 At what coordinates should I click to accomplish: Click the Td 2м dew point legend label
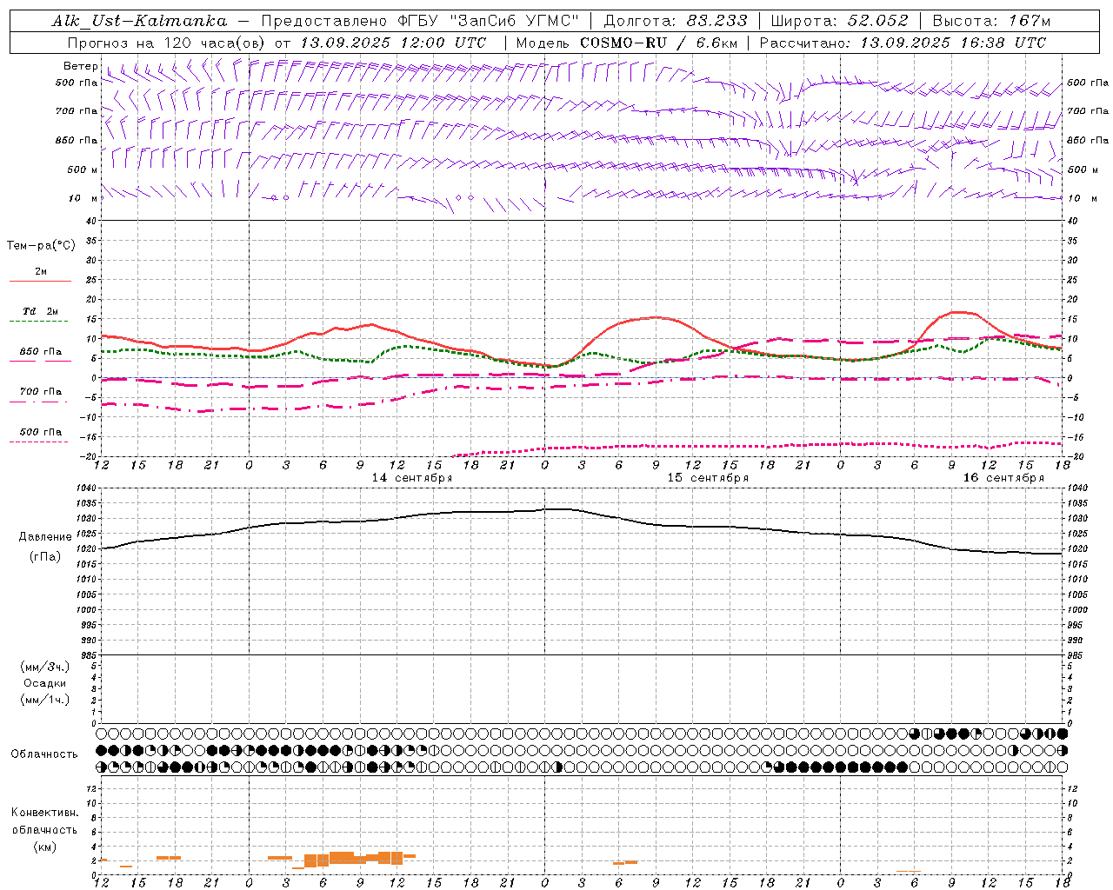pyautogui.click(x=41, y=311)
